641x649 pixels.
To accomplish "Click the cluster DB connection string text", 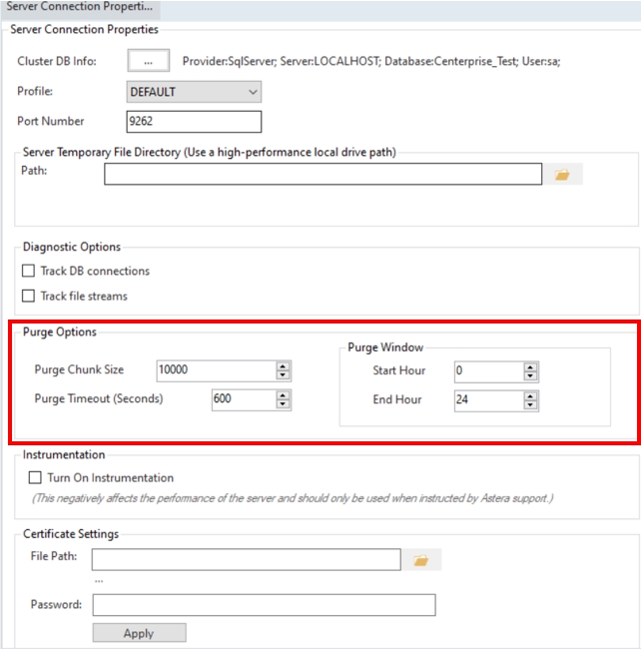I will point(371,61).
